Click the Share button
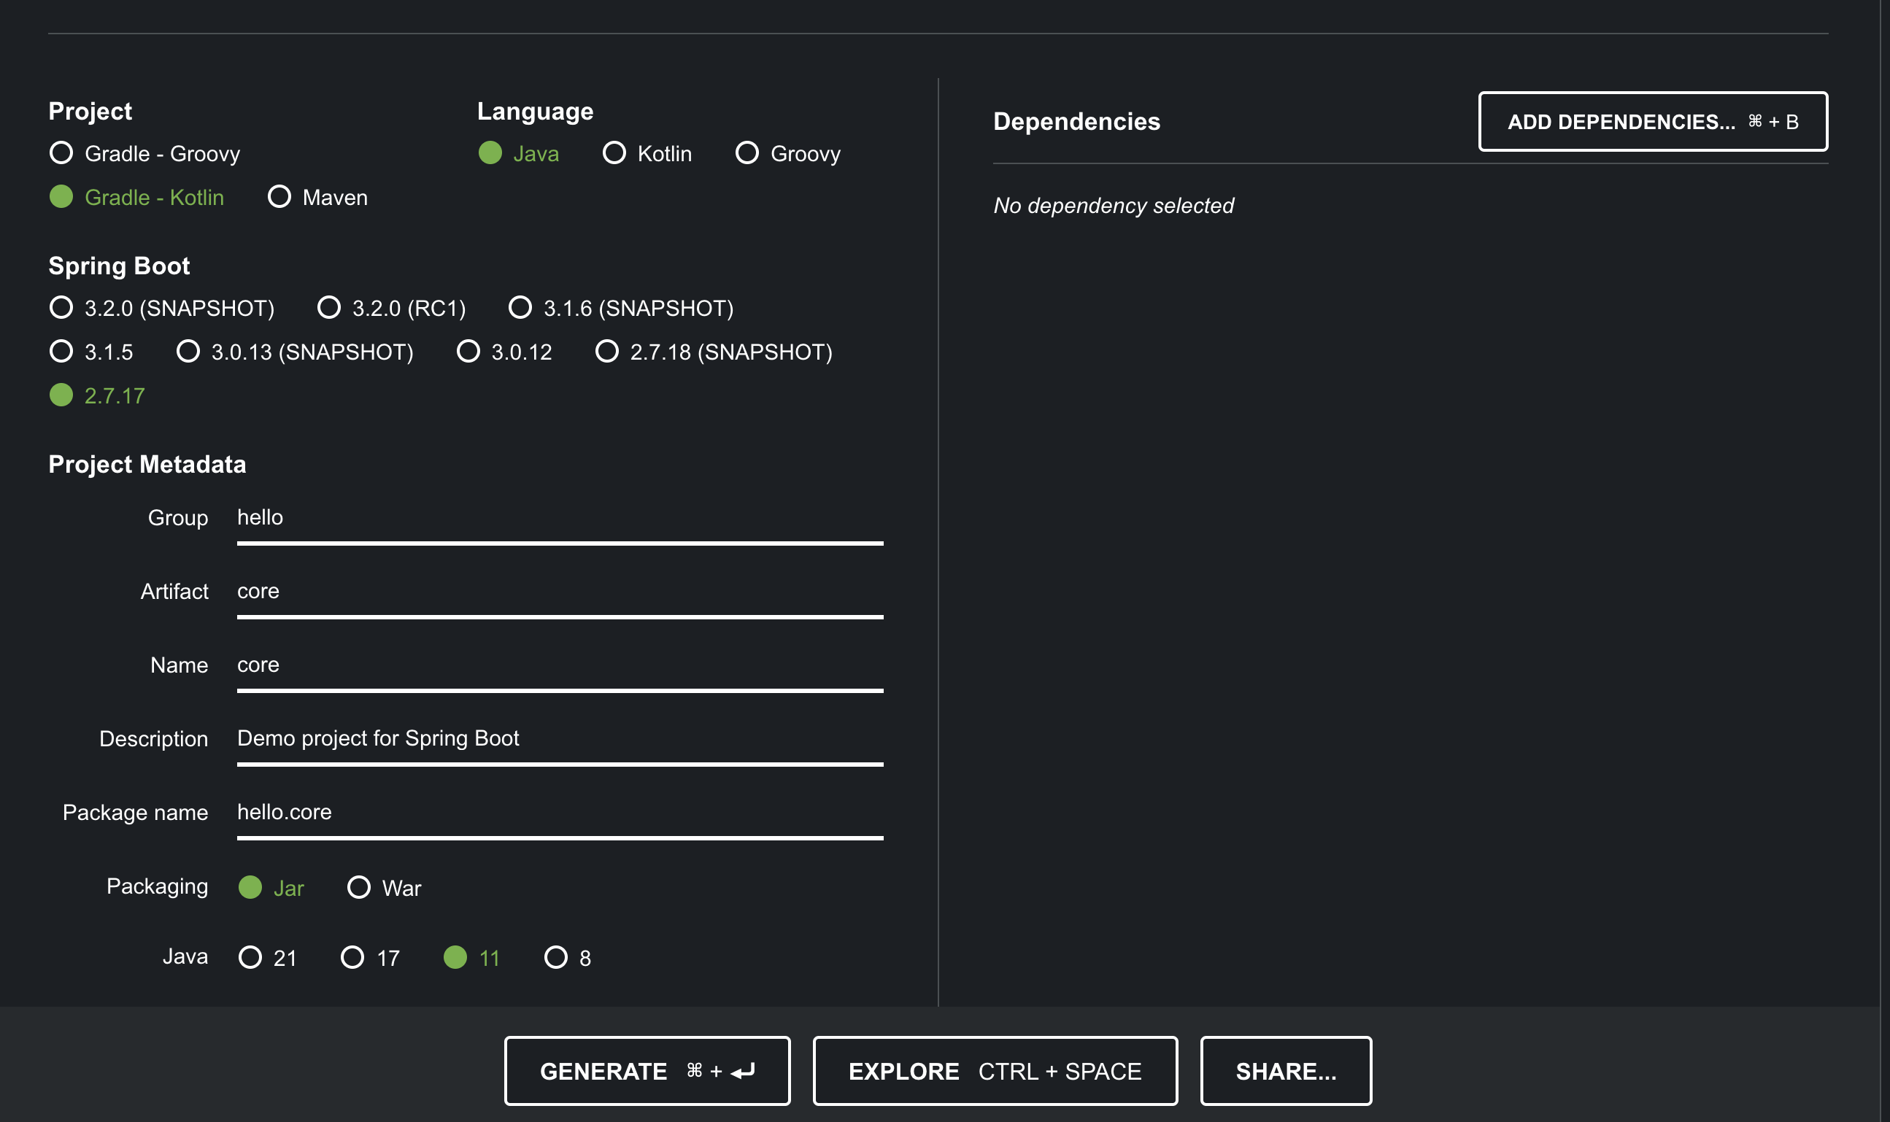The image size is (1890, 1122). click(1285, 1071)
